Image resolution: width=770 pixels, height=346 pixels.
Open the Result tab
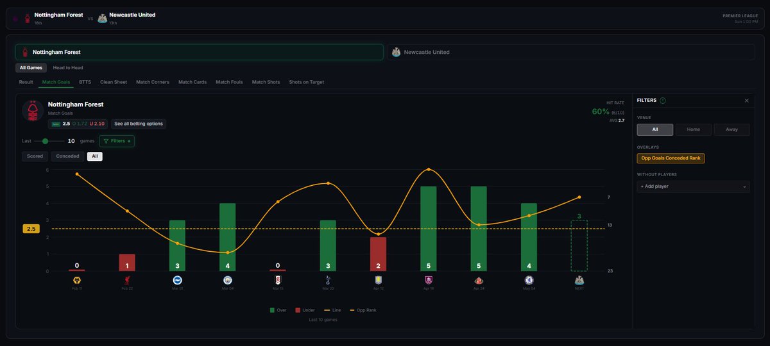coord(26,82)
